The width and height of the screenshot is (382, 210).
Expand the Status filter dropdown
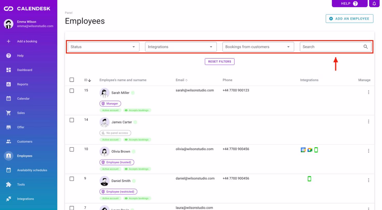pyautogui.click(x=104, y=47)
